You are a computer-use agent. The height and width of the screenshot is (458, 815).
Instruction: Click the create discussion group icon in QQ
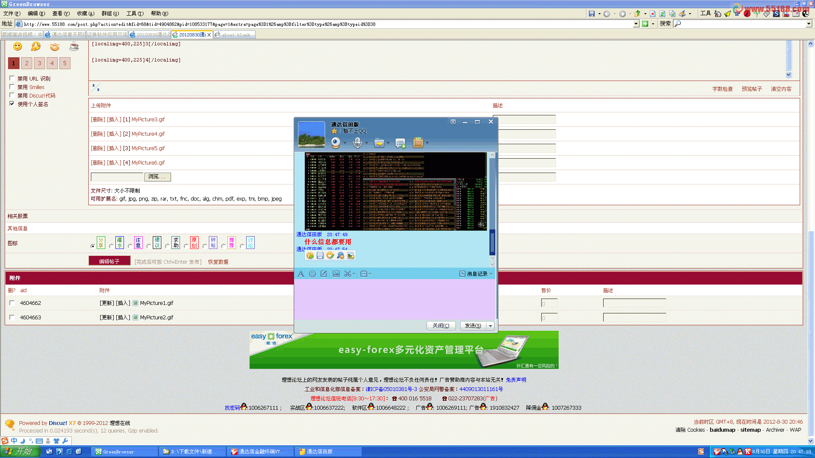[400, 143]
